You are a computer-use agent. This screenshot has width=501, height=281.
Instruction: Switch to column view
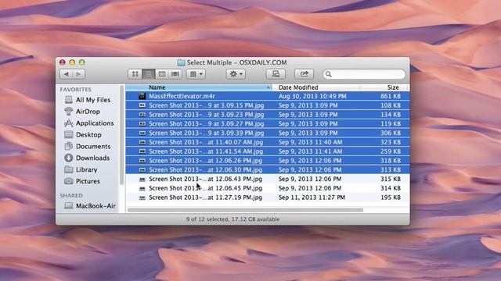[162, 74]
